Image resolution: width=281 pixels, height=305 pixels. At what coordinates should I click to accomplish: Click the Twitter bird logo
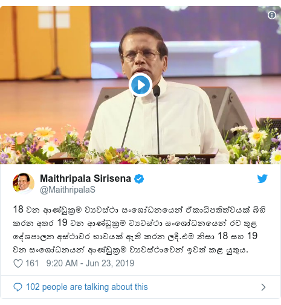pyautogui.click(x=262, y=179)
